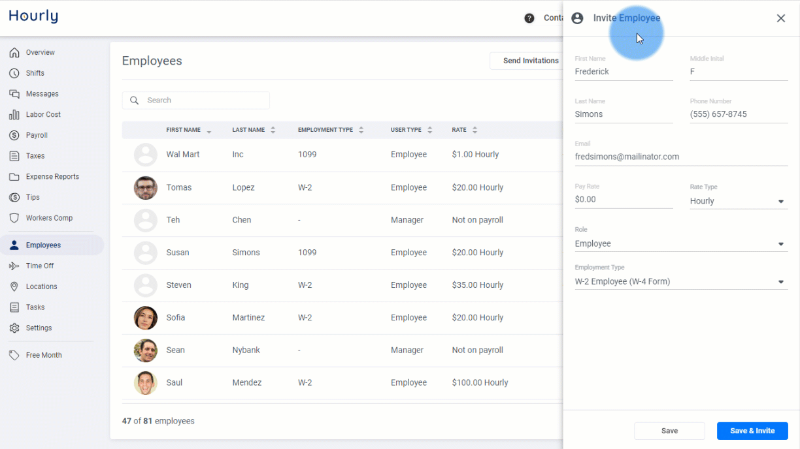Open the Payroll dollar icon
800x449 pixels.
14,135
